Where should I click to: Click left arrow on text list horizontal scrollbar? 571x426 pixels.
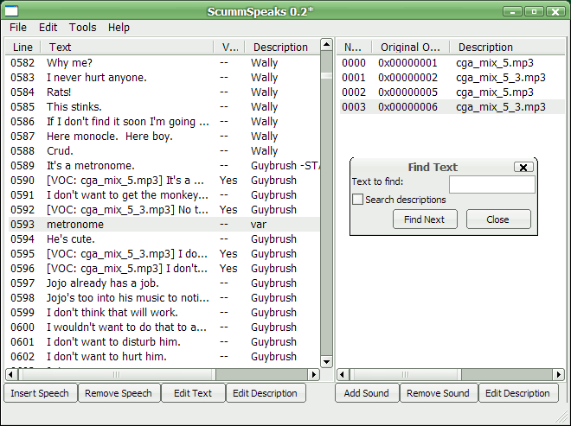tap(11, 374)
